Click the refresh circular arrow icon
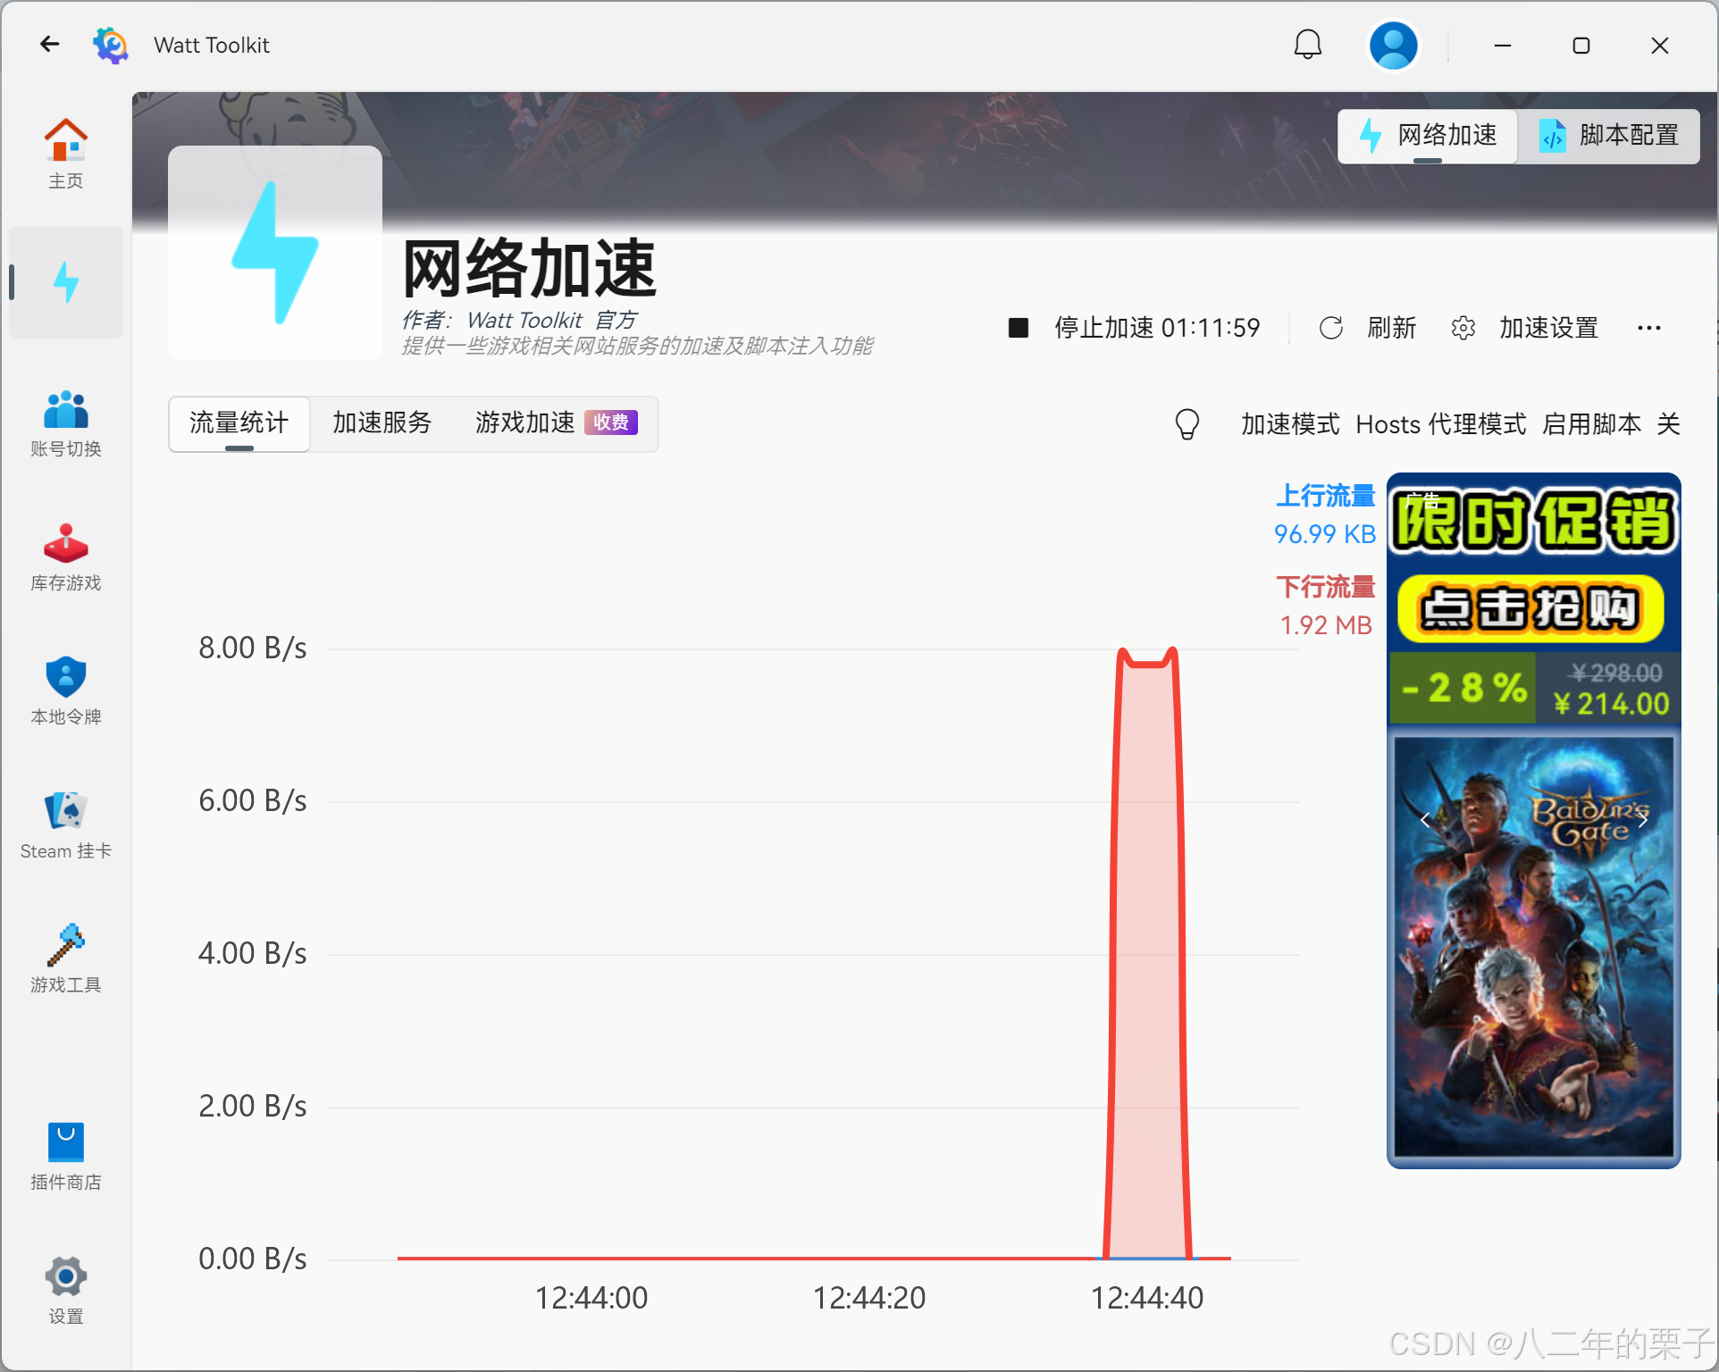The width and height of the screenshot is (1719, 1372). pyautogui.click(x=1331, y=328)
